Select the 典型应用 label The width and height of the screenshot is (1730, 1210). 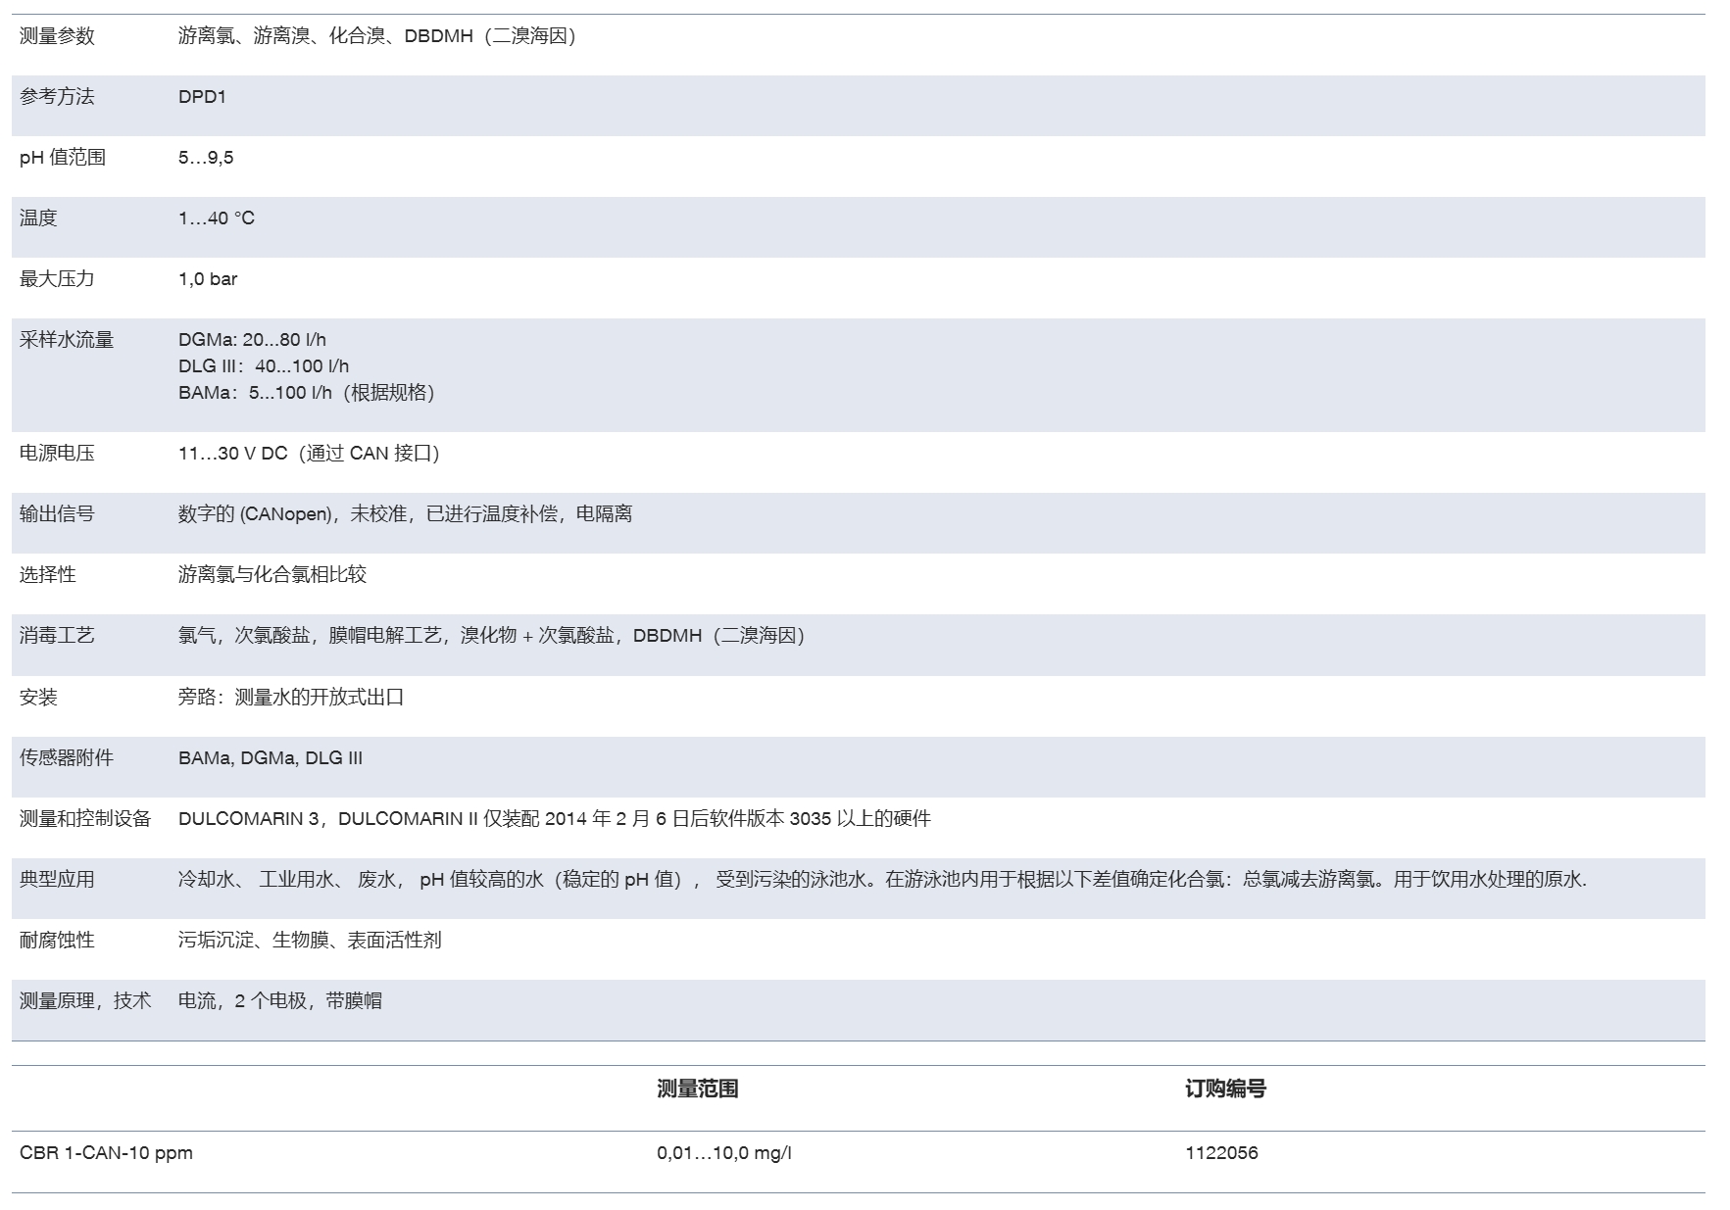coord(57,880)
